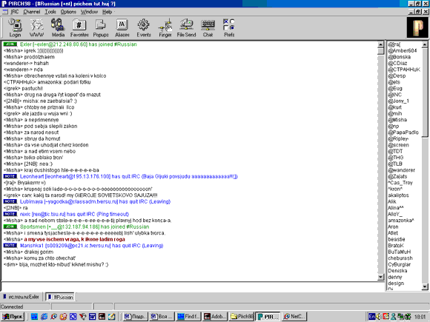
Task: Switch to the Adob... taskbar window
Action: tap(215, 317)
